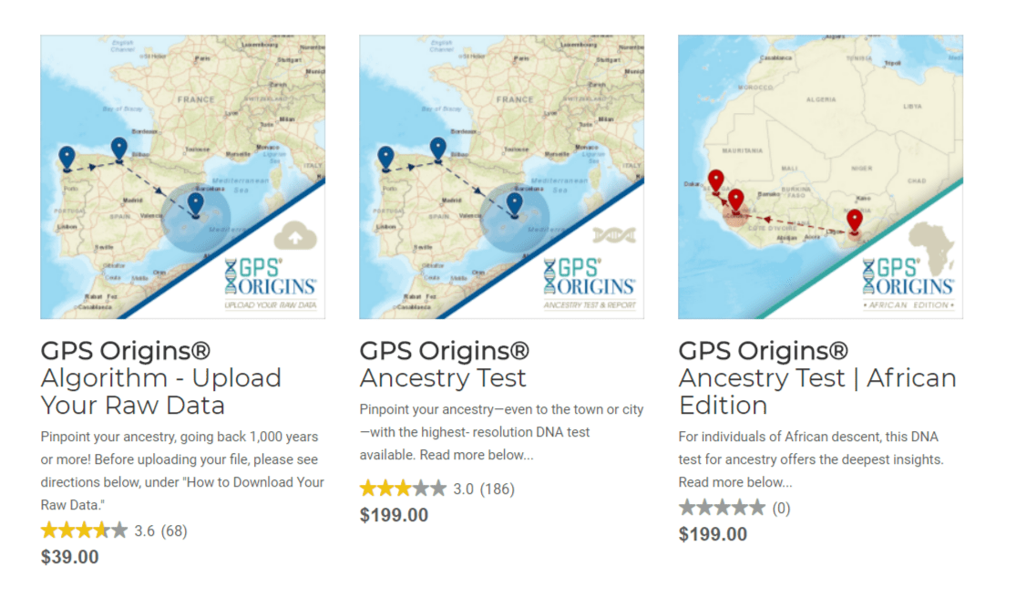Click the blue map pin in the Mediterranean circle, first map

pos(195,205)
